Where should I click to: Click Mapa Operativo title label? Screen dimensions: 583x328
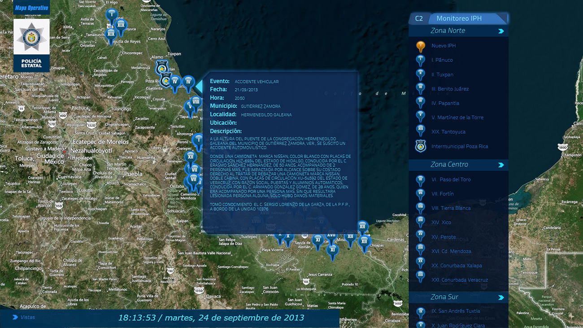click(x=31, y=8)
